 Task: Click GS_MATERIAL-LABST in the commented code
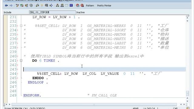106,43
